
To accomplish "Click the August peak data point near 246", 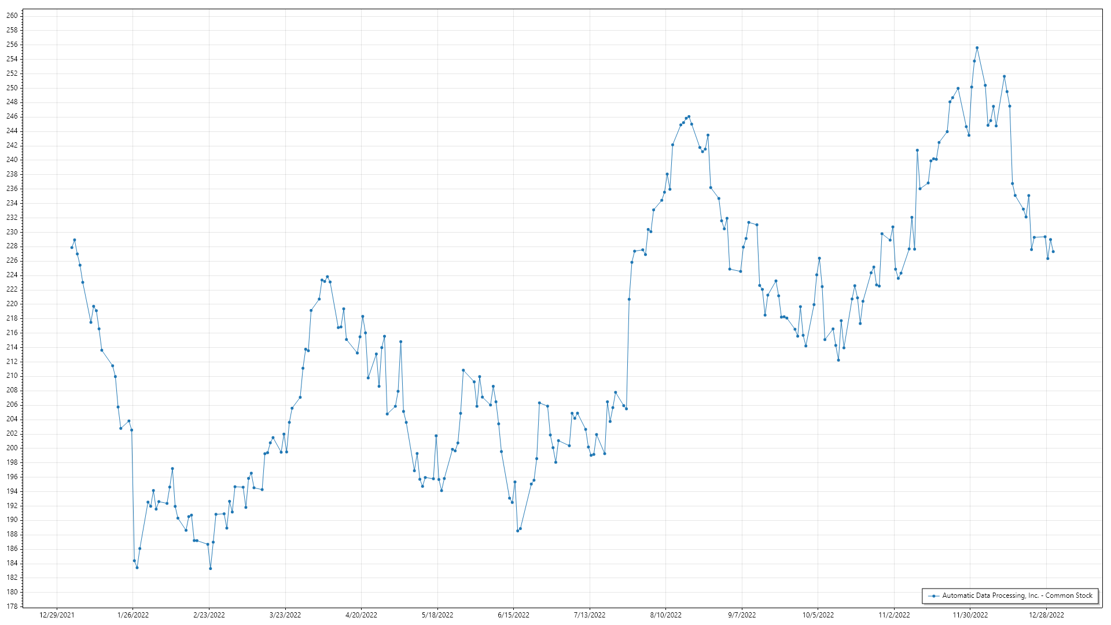I will [689, 117].
